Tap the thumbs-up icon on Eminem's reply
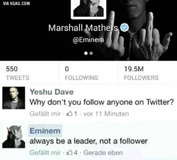The height and width of the screenshot is (160, 177). point(69,152)
